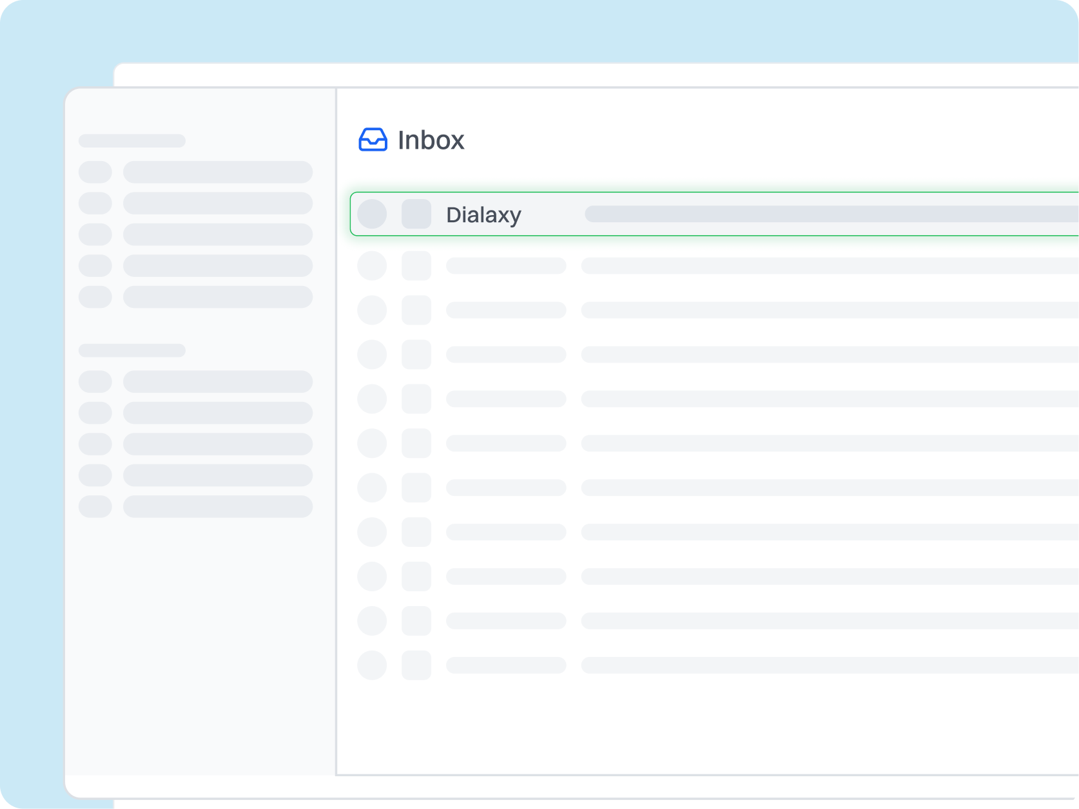Click the avatar on the last inbox row
Image resolution: width=1079 pixels, height=809 pixels.
point(372,665)
